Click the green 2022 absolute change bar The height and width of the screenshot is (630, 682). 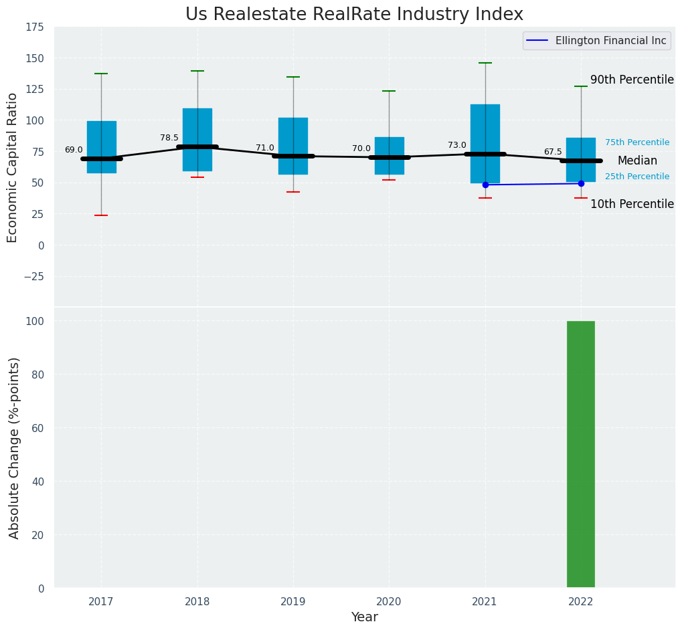(x=580, y=455)
